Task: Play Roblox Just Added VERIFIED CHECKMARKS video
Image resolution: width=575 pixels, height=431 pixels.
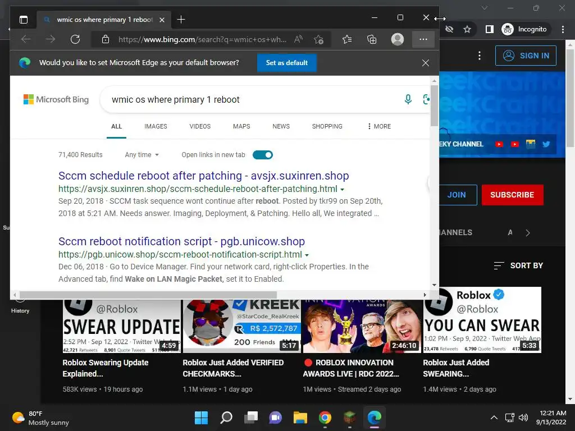Action: pos(241,326)
